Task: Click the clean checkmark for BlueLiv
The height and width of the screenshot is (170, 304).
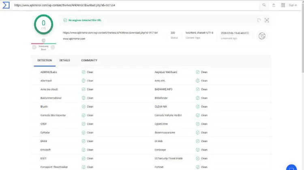Action: tap(83, 107)
